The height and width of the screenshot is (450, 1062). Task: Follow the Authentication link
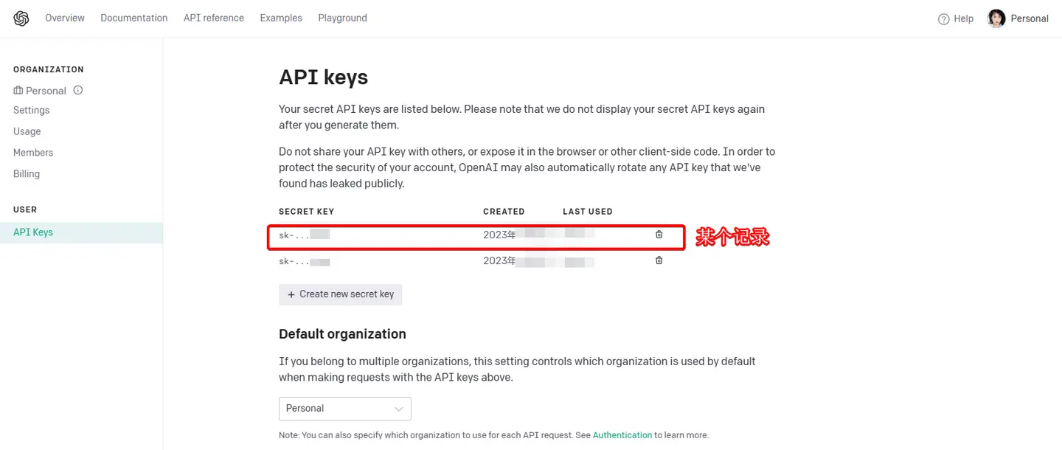[622, 435]
